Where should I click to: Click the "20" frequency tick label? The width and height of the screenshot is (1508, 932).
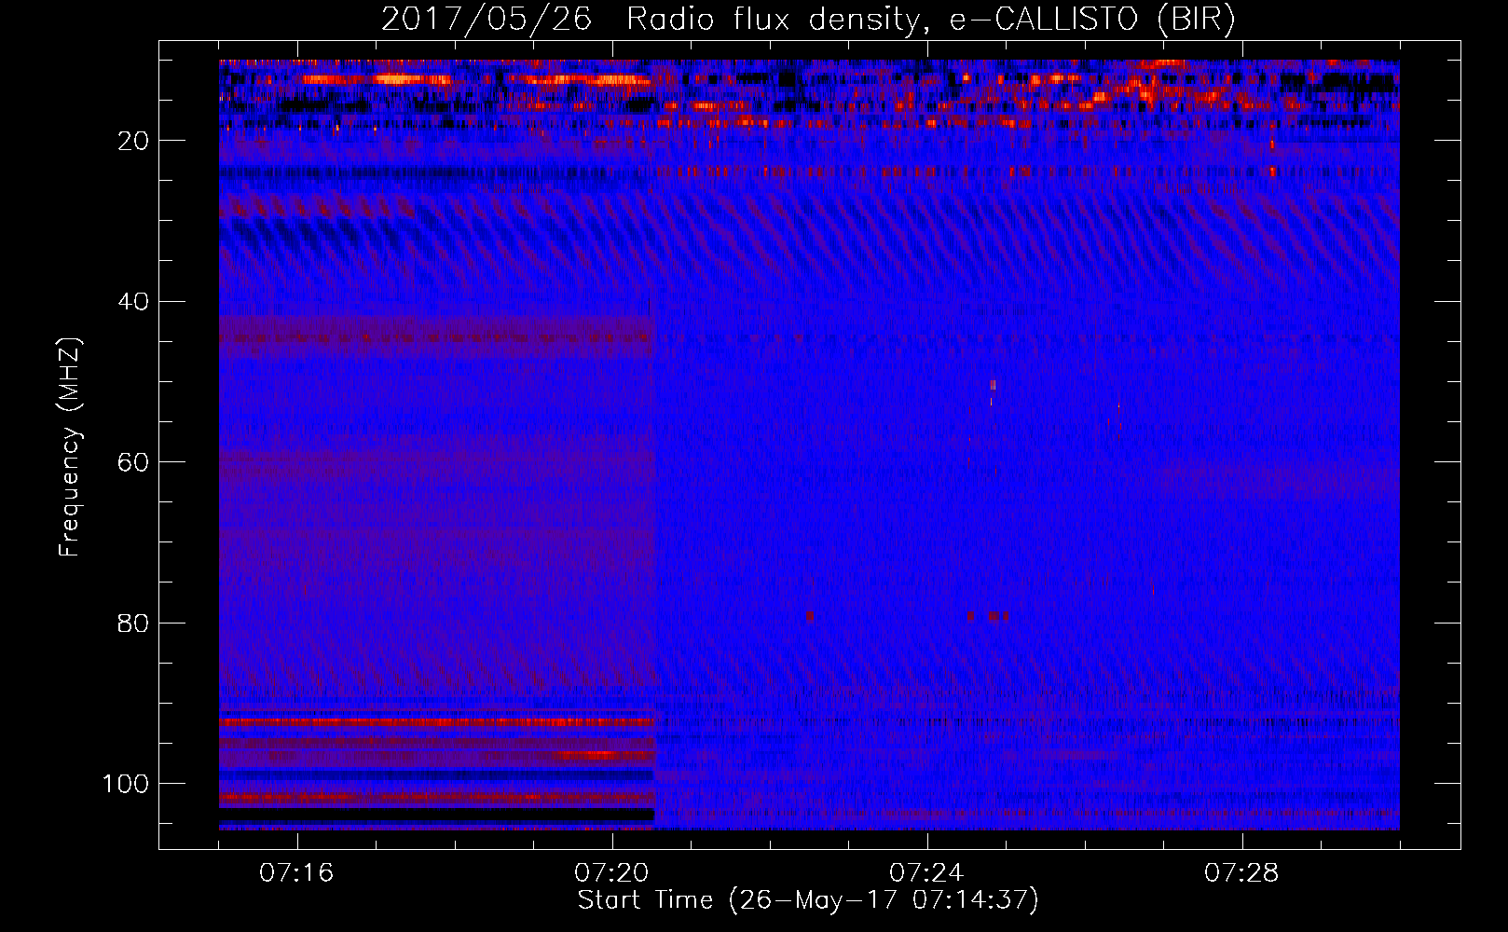(x=134, y=141)
